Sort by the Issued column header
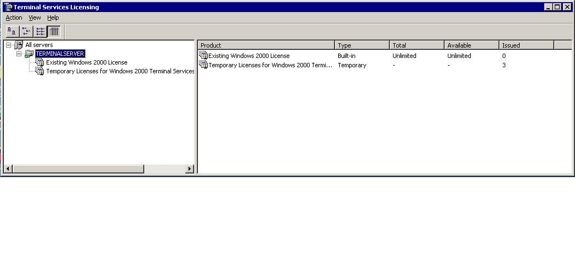Screen dimensions: 575x280 coord(526,45)
